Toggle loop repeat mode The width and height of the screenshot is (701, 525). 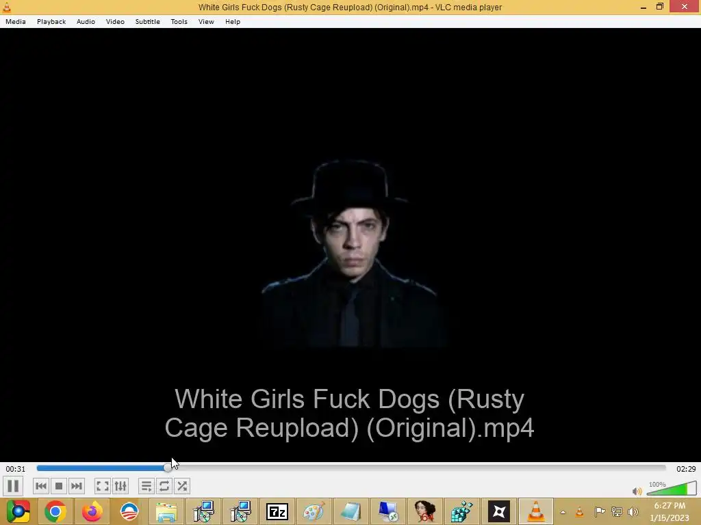[164, 486]
